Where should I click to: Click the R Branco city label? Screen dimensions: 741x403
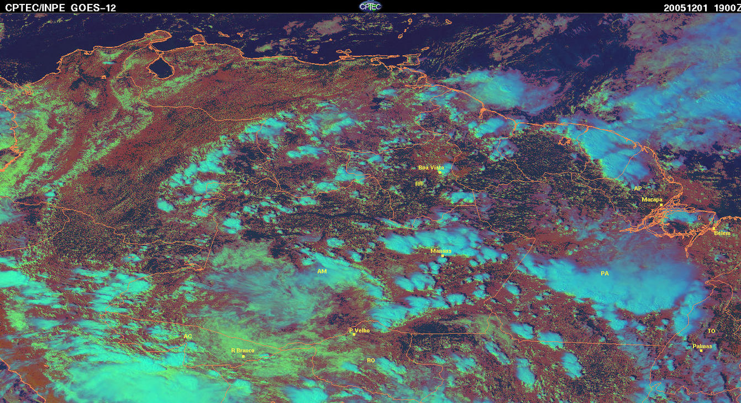click(x=243, y=351)
